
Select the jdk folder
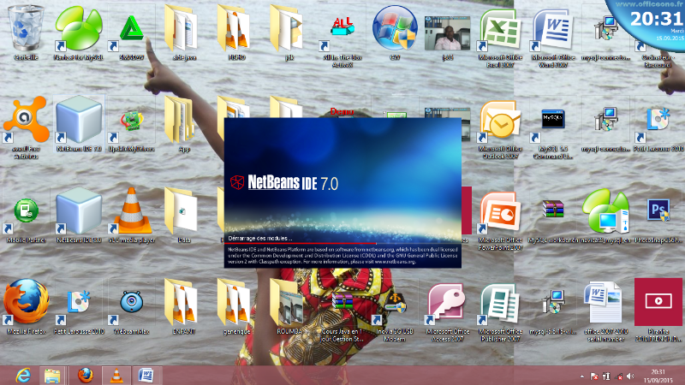coord(289,33)
